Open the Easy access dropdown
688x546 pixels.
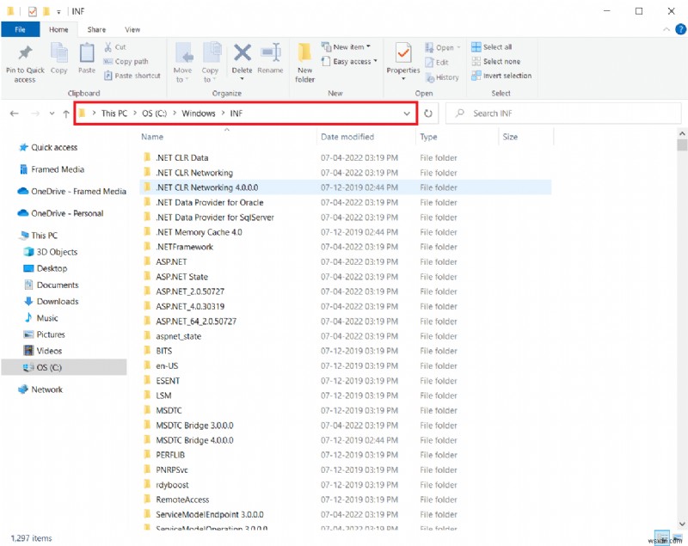(x=349, y=61)
